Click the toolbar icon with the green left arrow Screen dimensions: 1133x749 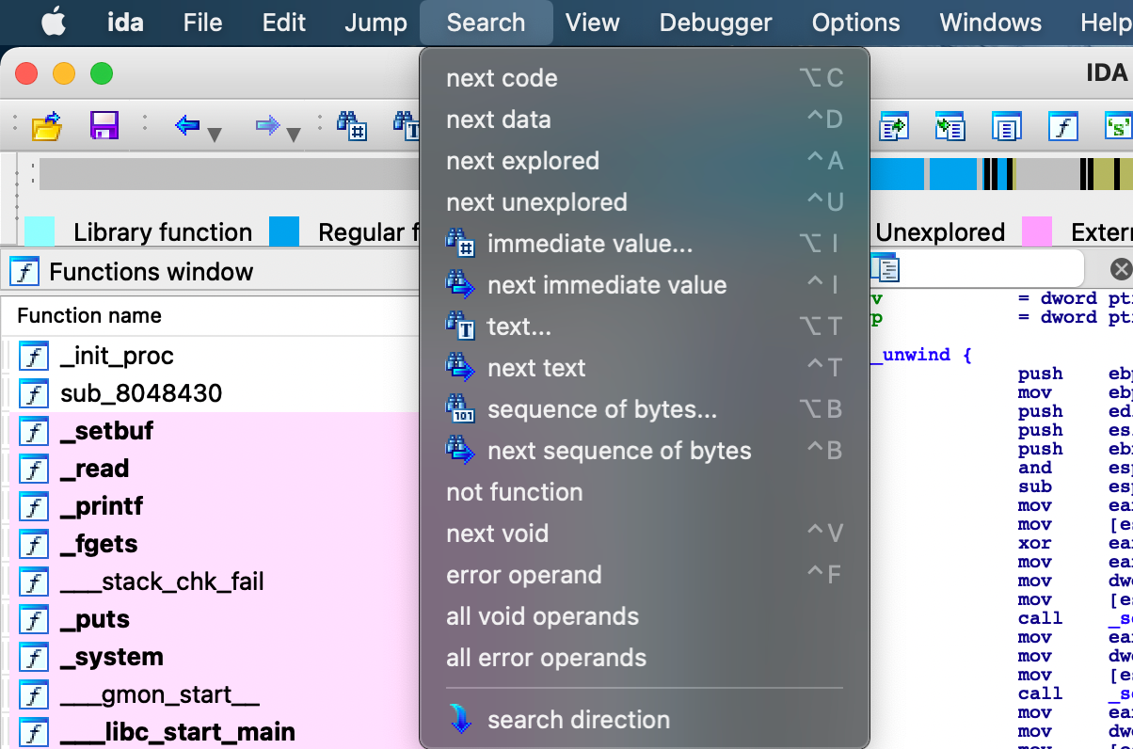click(950, 125)
